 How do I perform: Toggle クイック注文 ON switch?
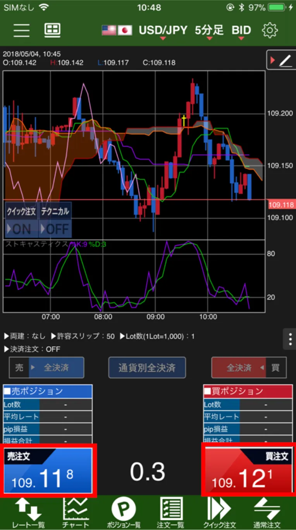coord(22,220)
